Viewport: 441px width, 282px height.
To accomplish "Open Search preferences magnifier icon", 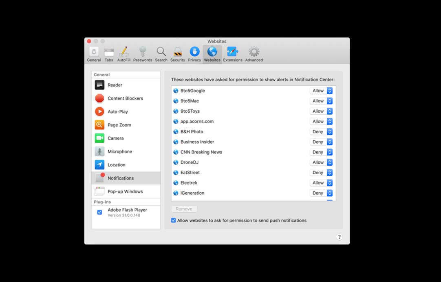I will [x=161, y=51].
